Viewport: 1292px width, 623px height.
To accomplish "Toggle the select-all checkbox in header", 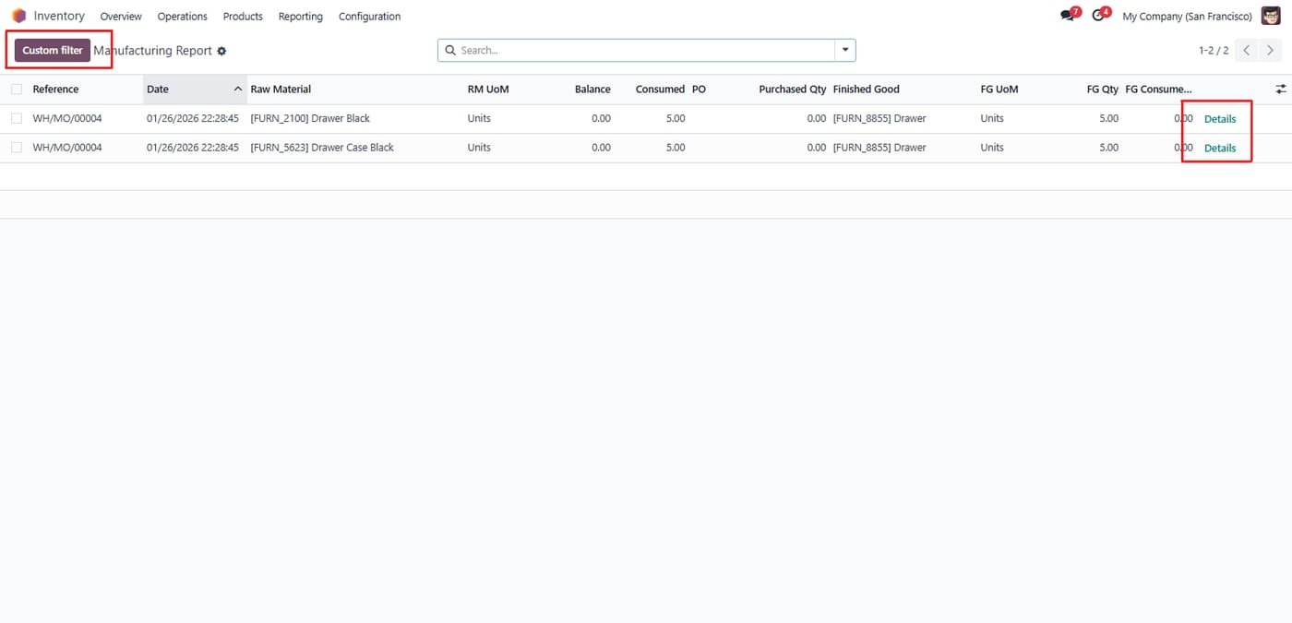I will click(17, 90).
